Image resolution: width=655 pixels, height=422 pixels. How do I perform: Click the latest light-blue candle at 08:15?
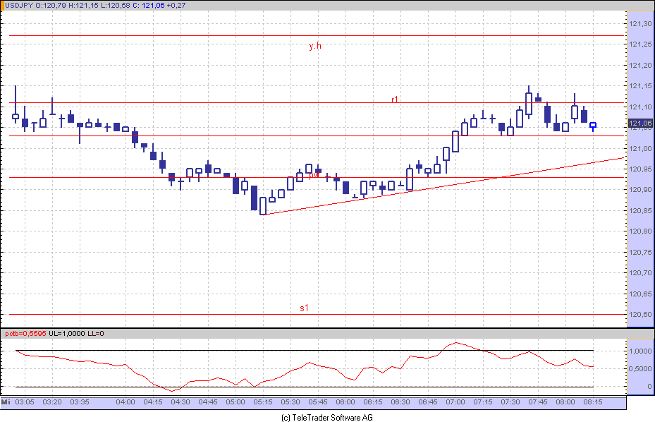(x=593, y=126)
